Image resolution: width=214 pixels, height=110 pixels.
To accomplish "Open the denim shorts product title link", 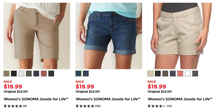I will [108, 99].
